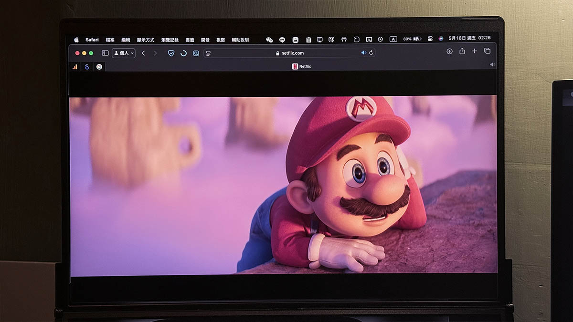This screenshot has width=573, height=322.
Task: Switch input source via A icon
Action: (x=393, y=39)
